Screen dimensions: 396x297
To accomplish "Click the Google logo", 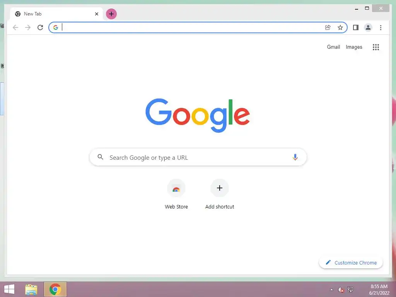I will (x=198, y=115).
